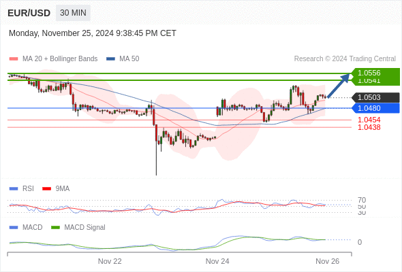Toggle the 9MA legend entry
Screen dimensions: 402x272
tap(56, 188)
